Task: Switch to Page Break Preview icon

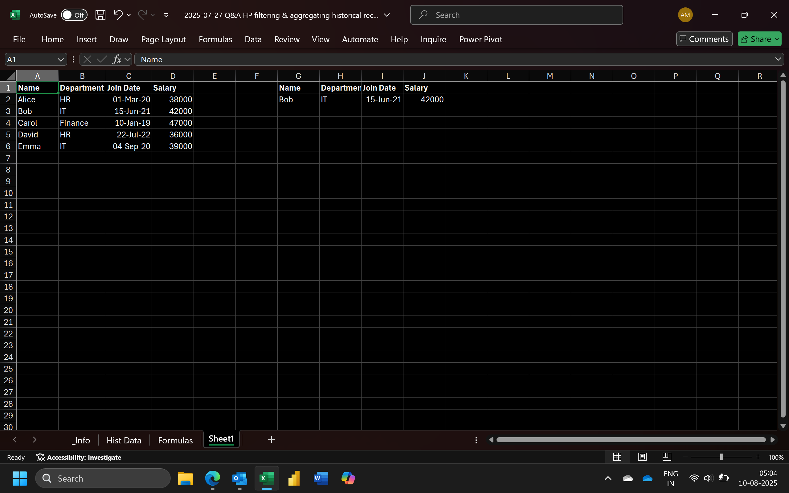Action: point(667,457)
